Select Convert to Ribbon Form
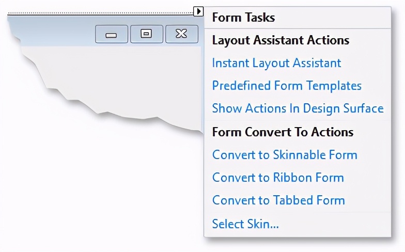Image resolution: width=405 pixels, height=252 pixels. pos(278,178)
